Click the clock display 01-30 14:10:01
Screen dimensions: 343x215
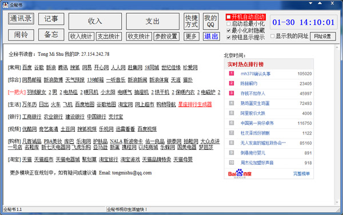[x=304, y=22]
